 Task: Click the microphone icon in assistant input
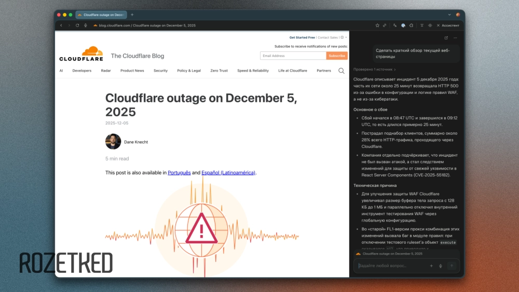pos(441,266)
